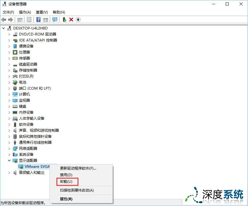Click the 电池 battery icon
The image size is (248, 206).
(x=15, y=82)
